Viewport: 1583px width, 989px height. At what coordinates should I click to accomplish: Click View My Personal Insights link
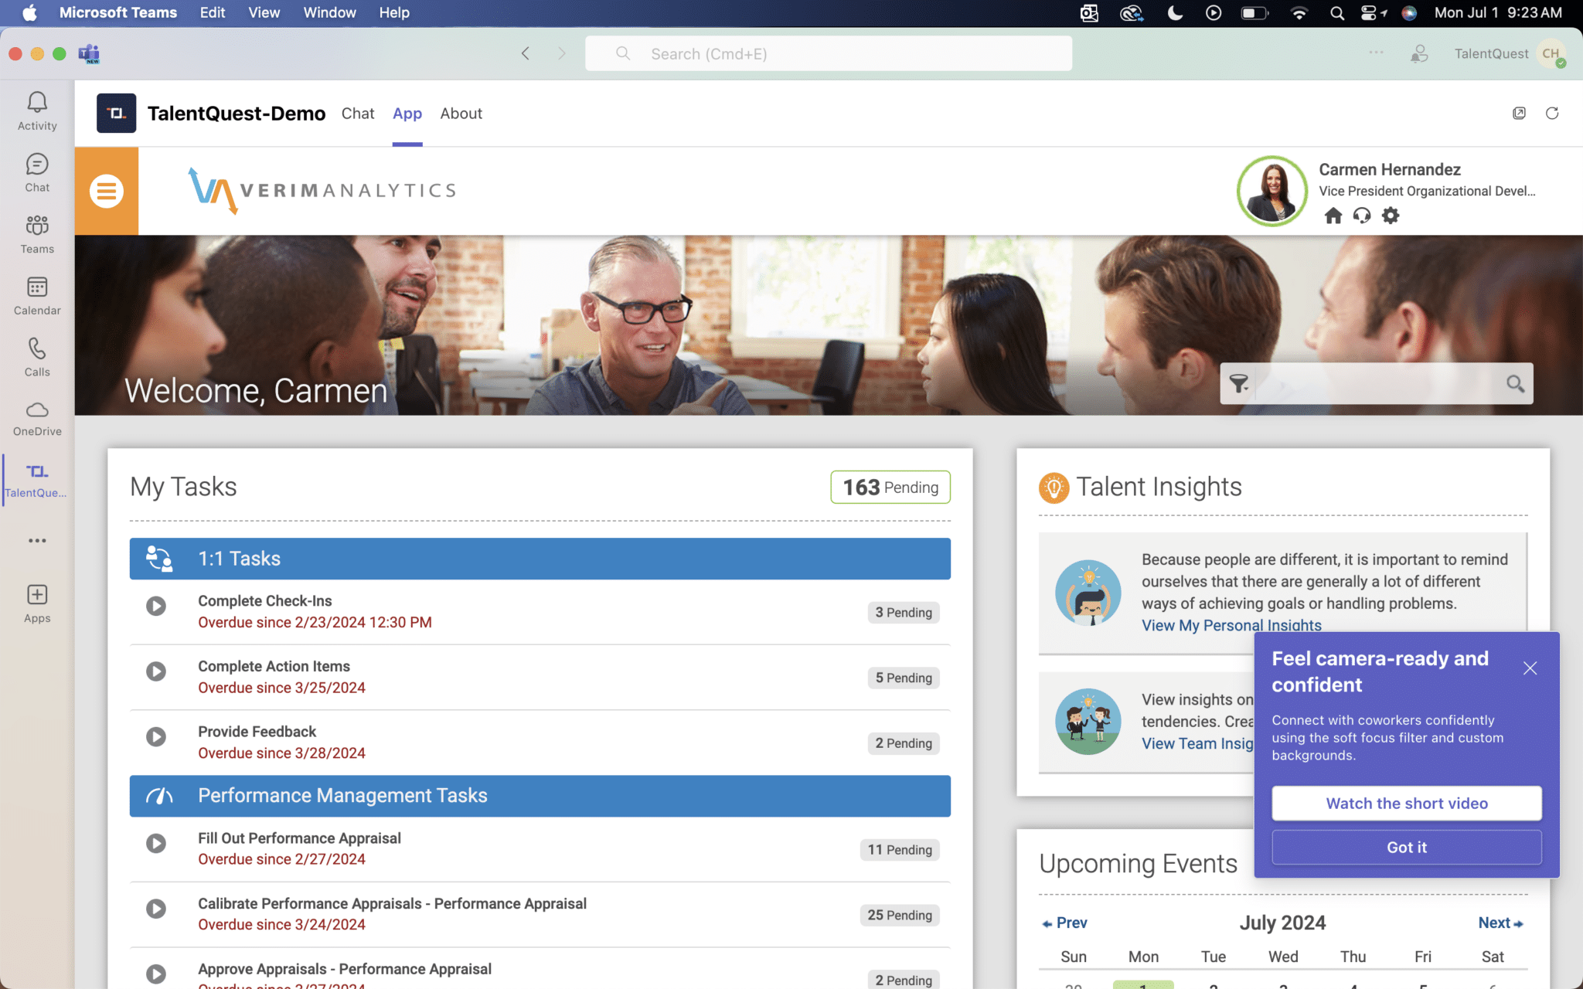(1231, 624)
